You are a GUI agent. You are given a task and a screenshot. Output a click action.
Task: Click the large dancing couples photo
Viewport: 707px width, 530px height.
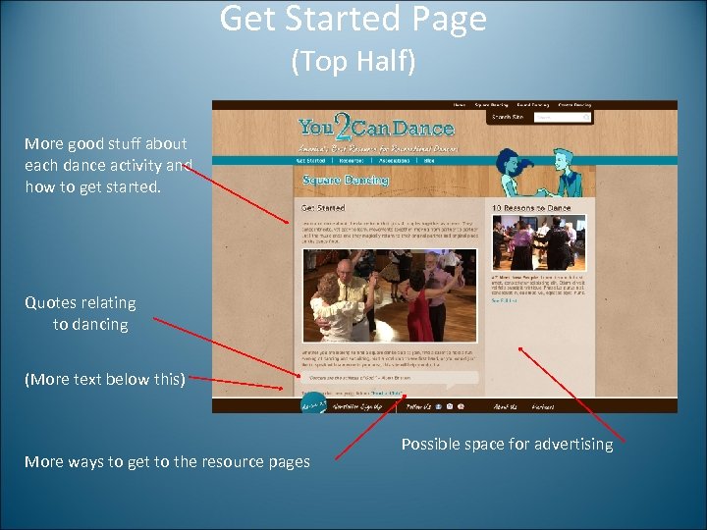pyautogui.click(x=390, y=295)
